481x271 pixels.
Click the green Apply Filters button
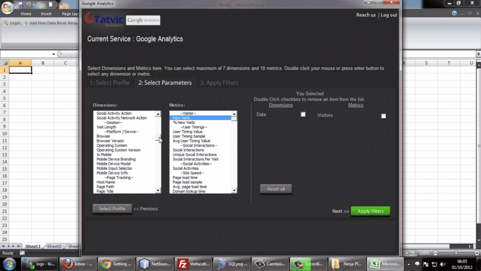click(x=371, y=211)
